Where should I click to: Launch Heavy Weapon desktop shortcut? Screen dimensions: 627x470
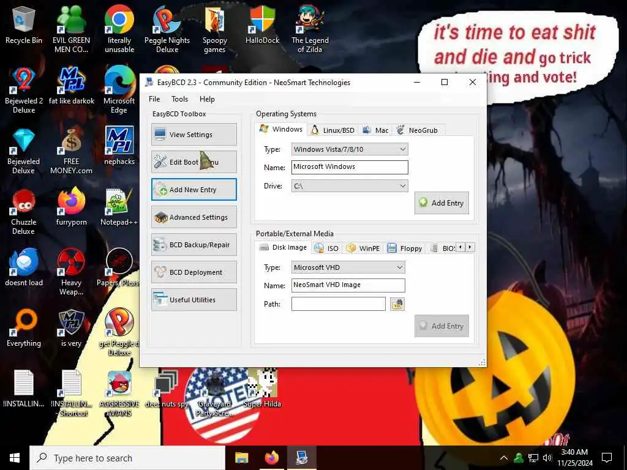coord(71,272)
